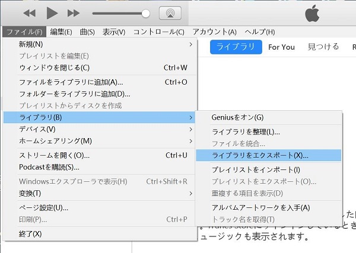
Task: Click the grayed 印刷(P)... item
Action: tap(99, 219)
